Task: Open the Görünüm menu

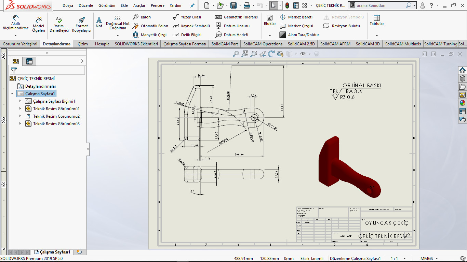Action: point(107,5)
